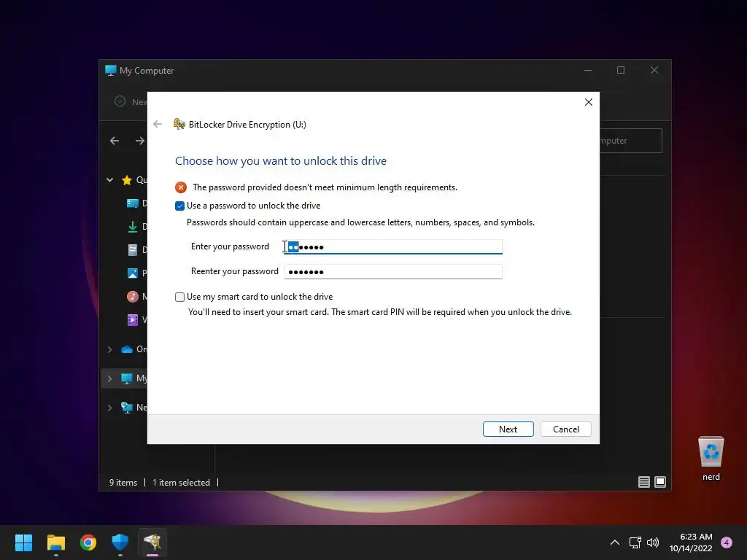Click the New plus icon in My Computer toolbar

(x=120, y=101)
